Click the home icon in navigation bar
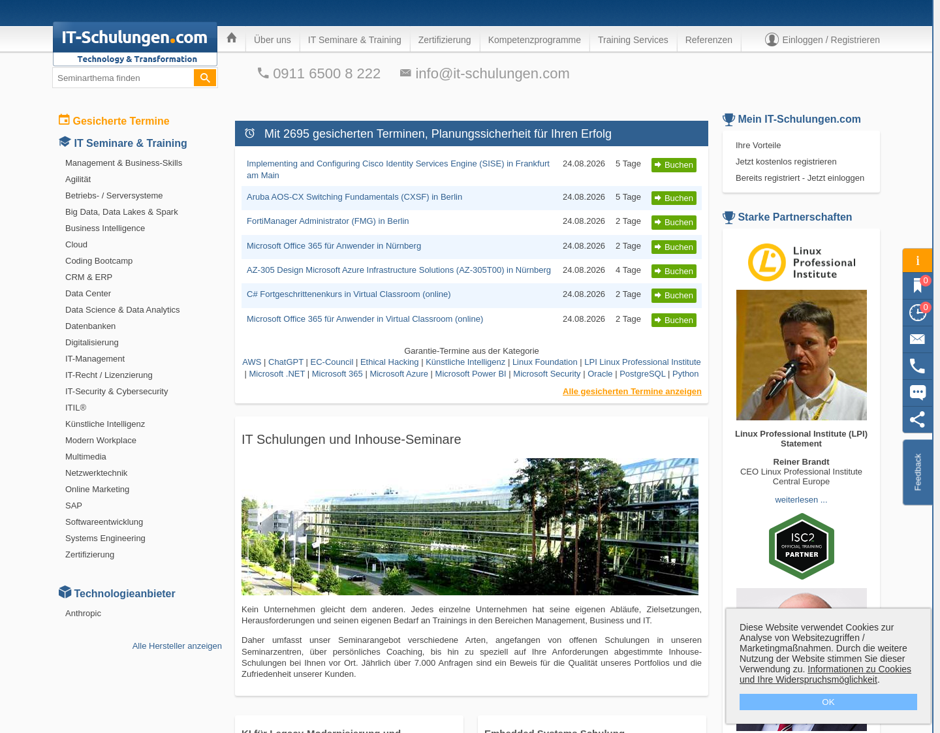This screenshot has width=940, height=733. click(x=231, y=39)
